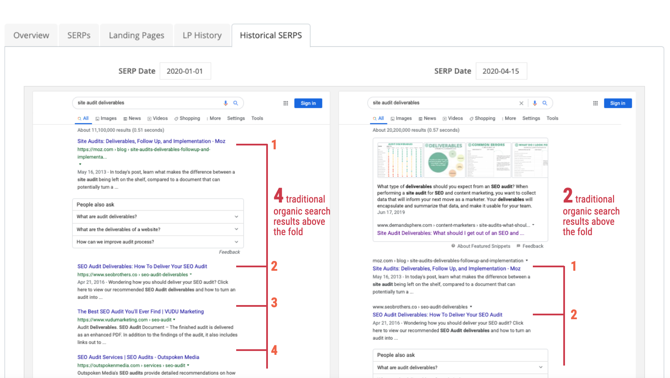Screen dimensions: 670x378
Task: Open About Featured Snippets link
Action: pos(483,246)
